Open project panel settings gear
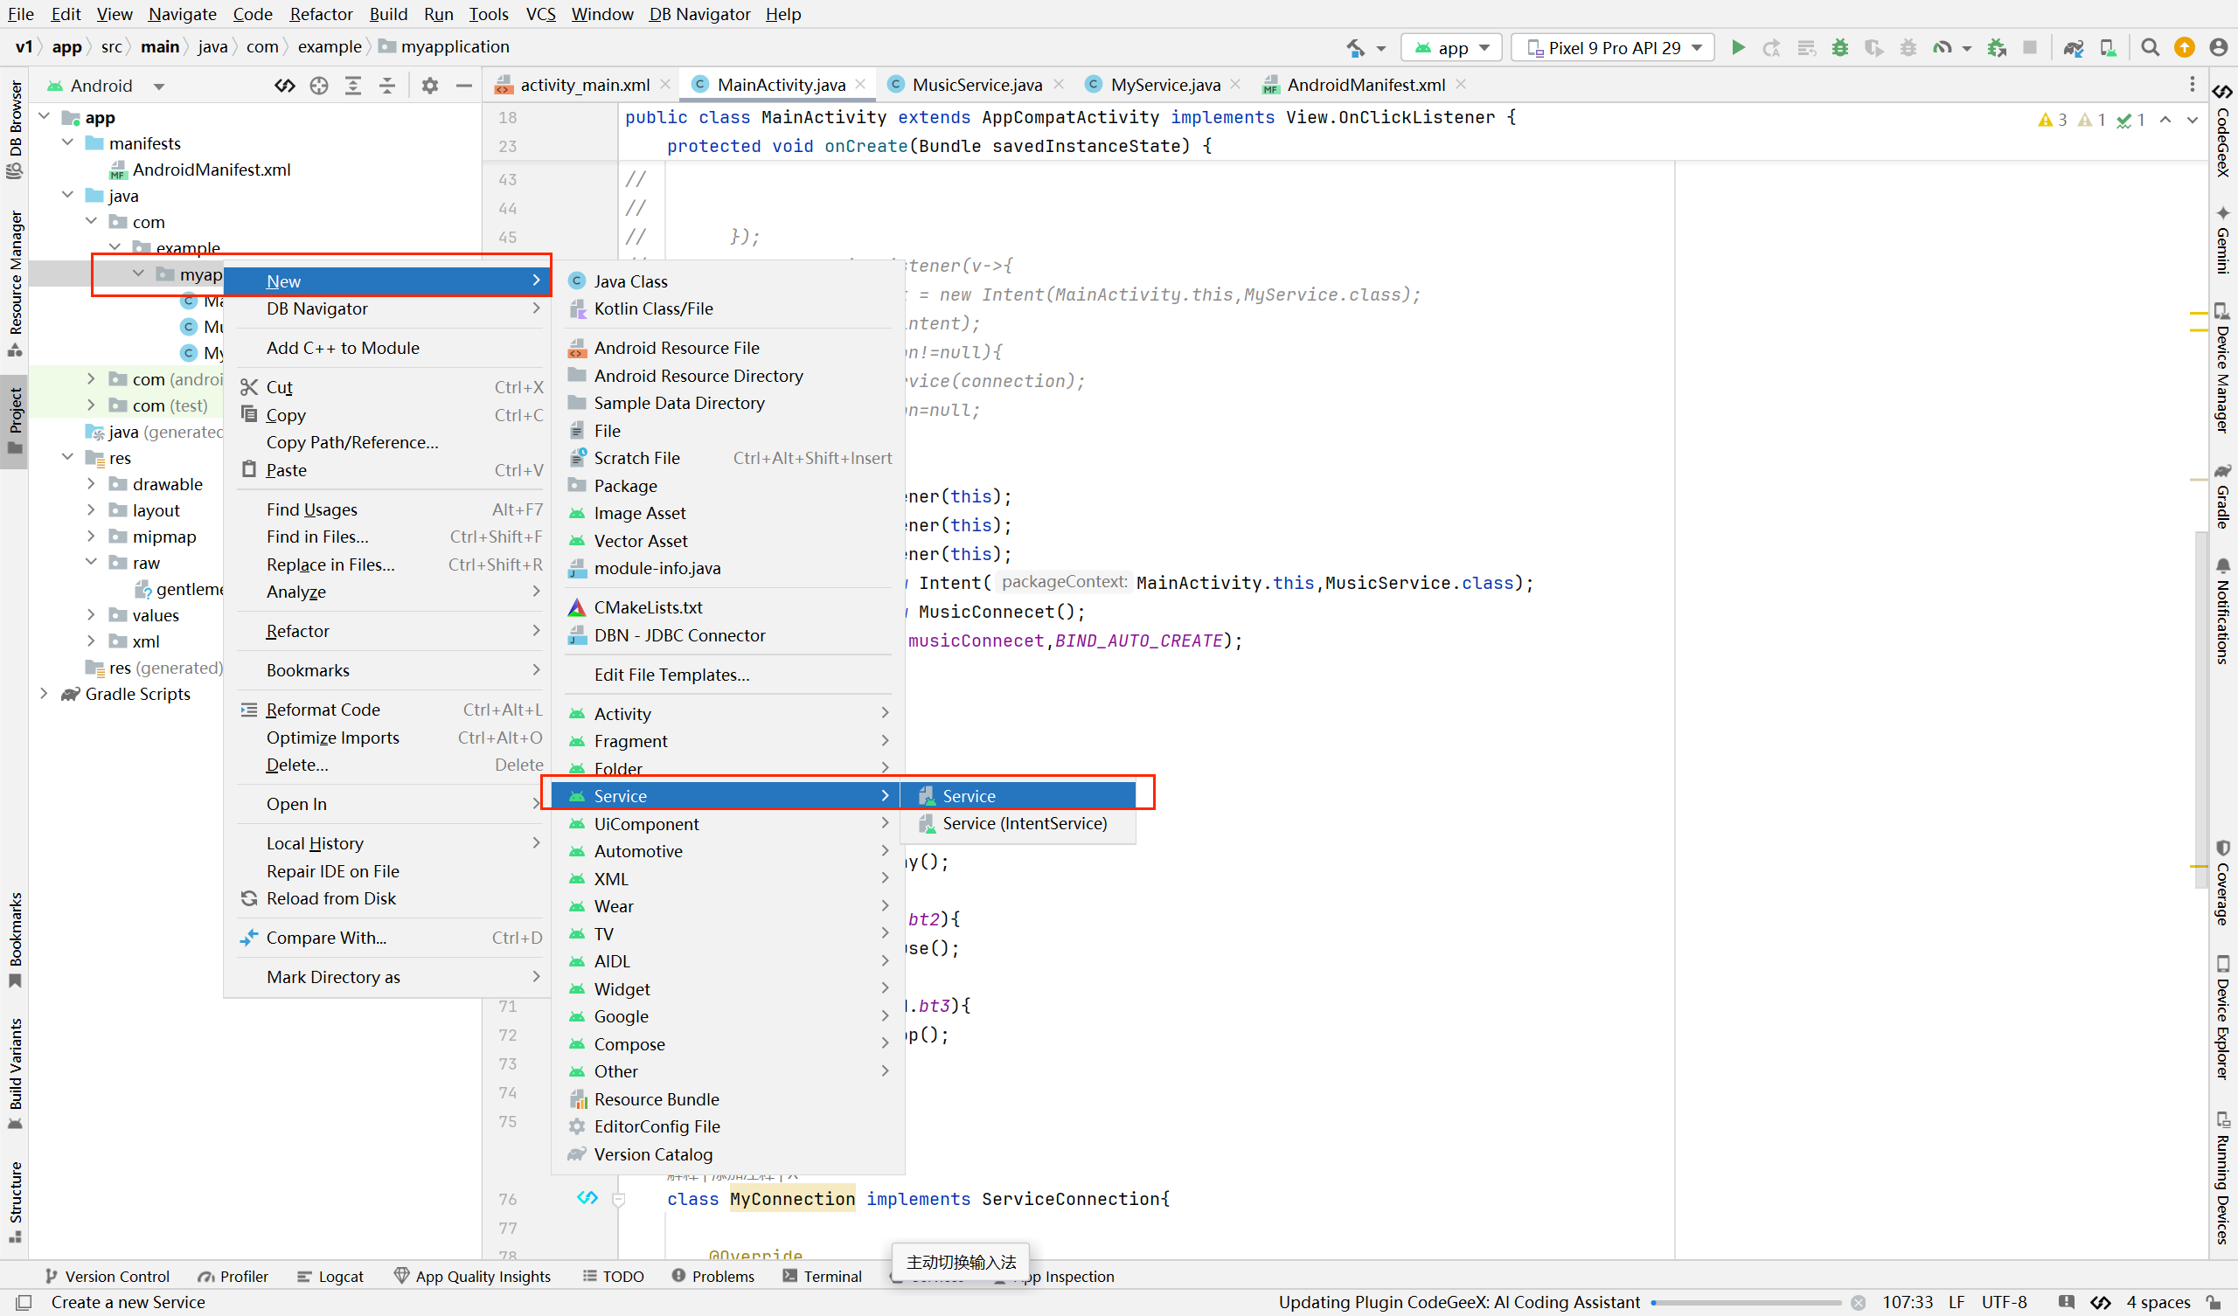Viewport: 2238px width, 1316px height. point(430,87)
